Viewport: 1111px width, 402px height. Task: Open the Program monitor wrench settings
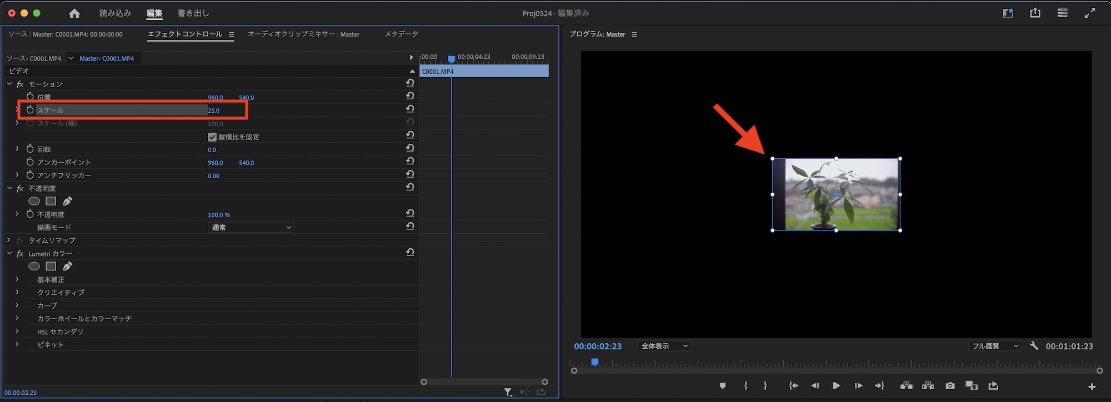[x=1034, y=346]
